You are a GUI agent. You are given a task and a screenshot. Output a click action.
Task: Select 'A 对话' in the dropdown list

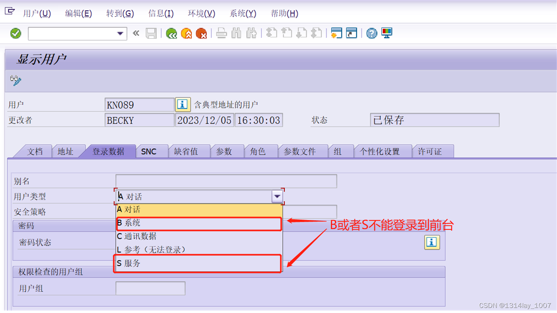tap(199, 210)
